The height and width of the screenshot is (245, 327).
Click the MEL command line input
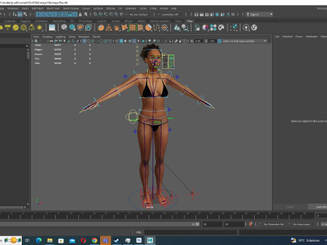pos(191,232)
